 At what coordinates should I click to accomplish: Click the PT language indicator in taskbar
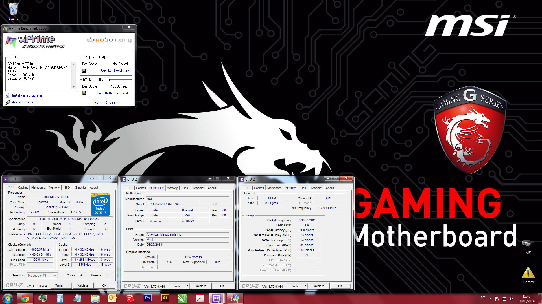click(483, 298)
